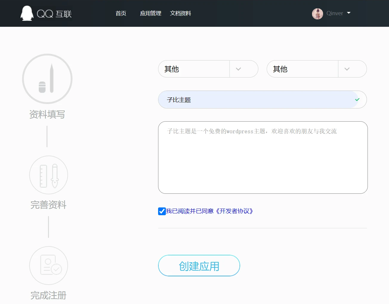Focus the 子比主题 app name field
The height and width of the screenshot is (304, 389).
coord(263,100)
